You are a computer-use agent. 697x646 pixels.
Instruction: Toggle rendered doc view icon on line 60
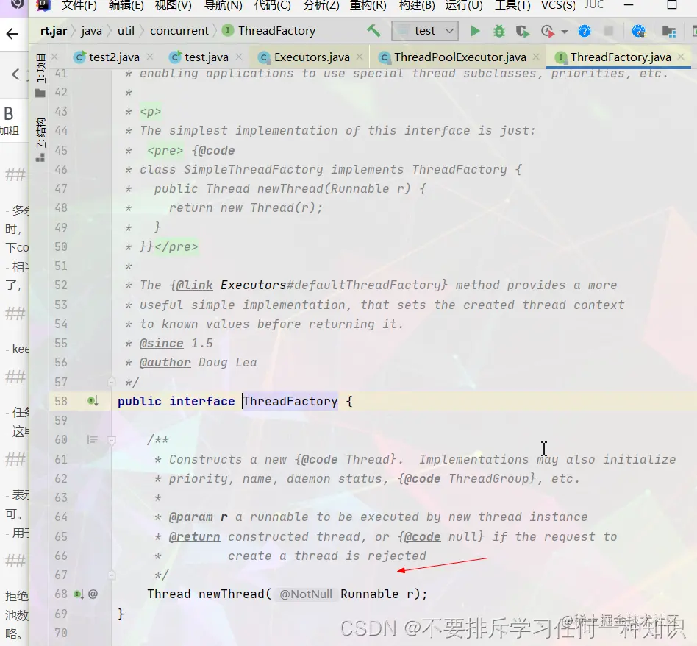coord(93,439)
